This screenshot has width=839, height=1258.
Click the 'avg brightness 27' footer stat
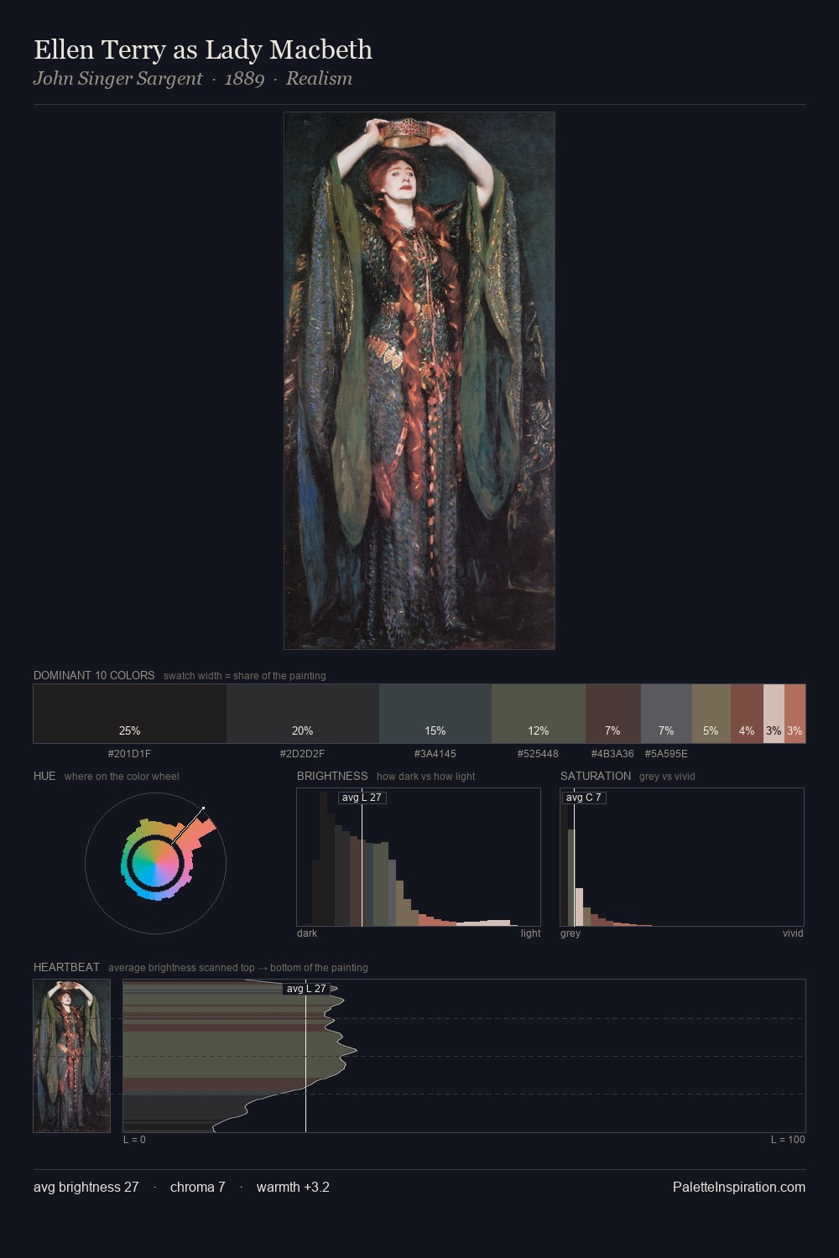click(86, 1187)
